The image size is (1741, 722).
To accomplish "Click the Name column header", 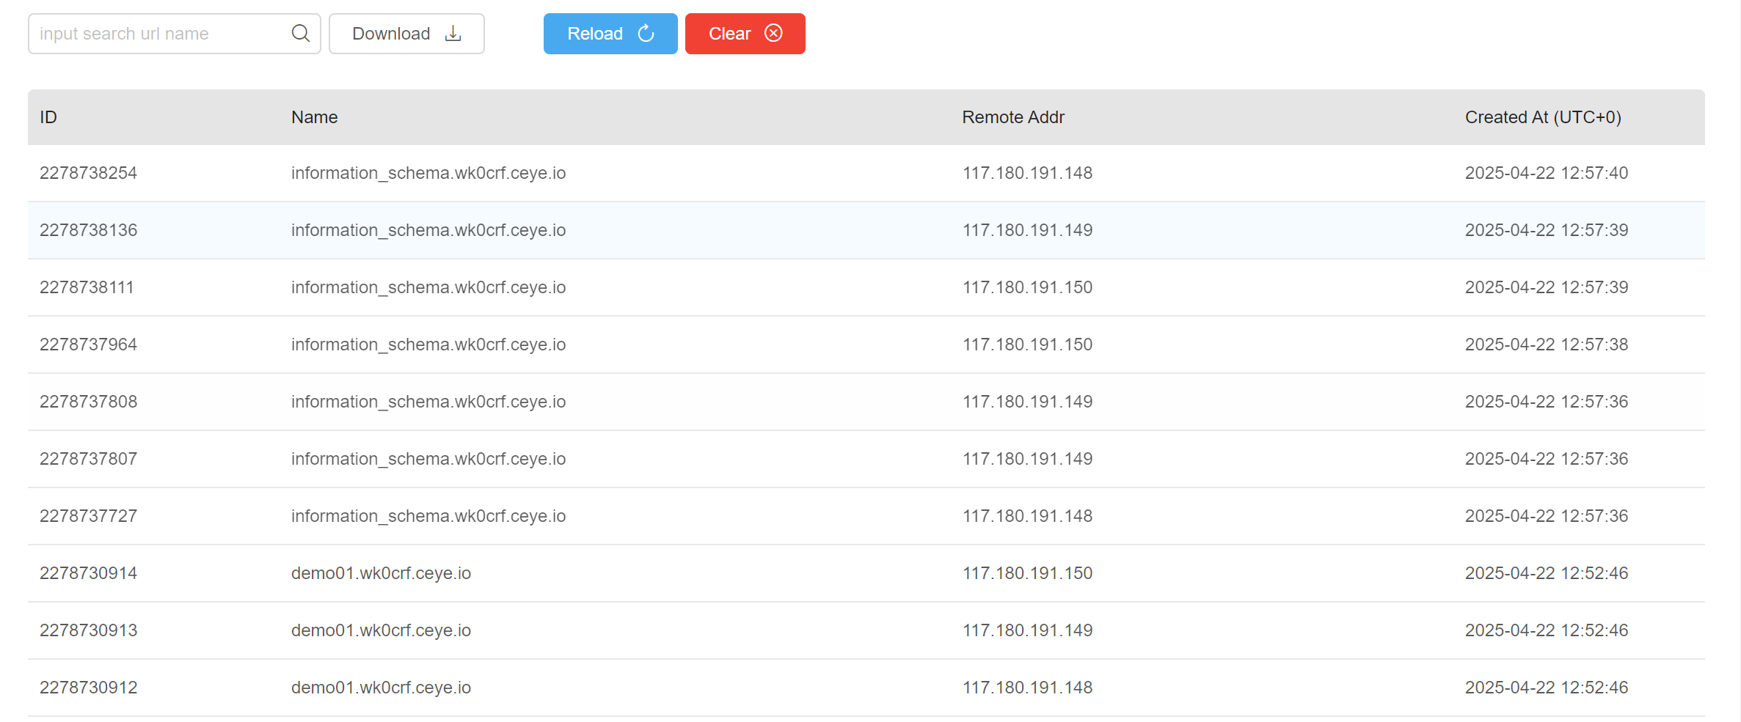I will pos(314,117).
